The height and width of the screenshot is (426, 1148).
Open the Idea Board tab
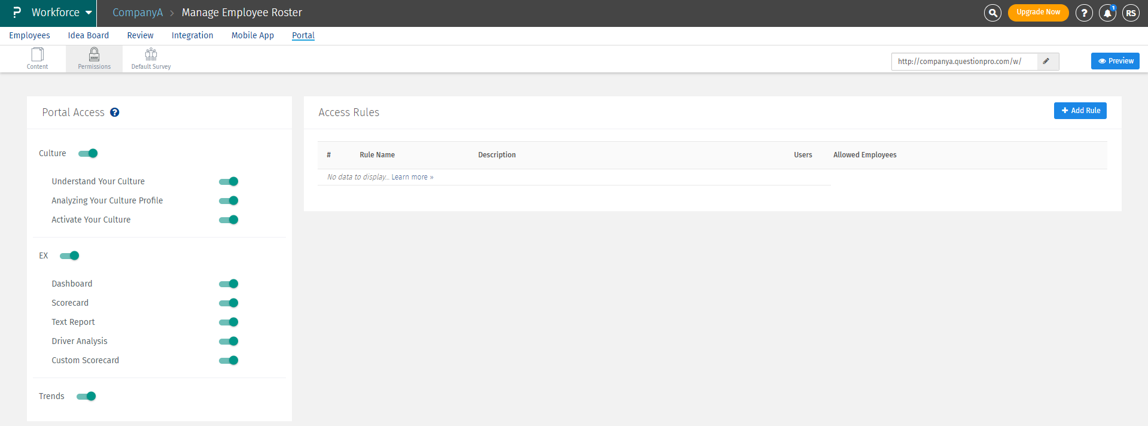pyautogui.click(x=89, y=35)
